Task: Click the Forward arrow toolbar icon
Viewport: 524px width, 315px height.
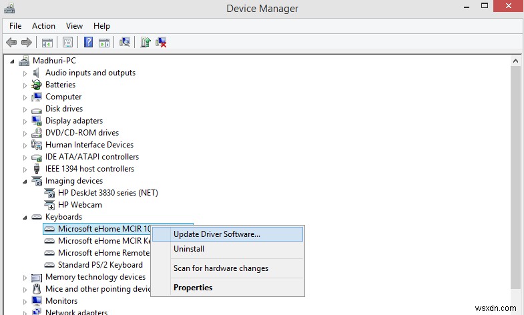Action: [x=27, y=42]
